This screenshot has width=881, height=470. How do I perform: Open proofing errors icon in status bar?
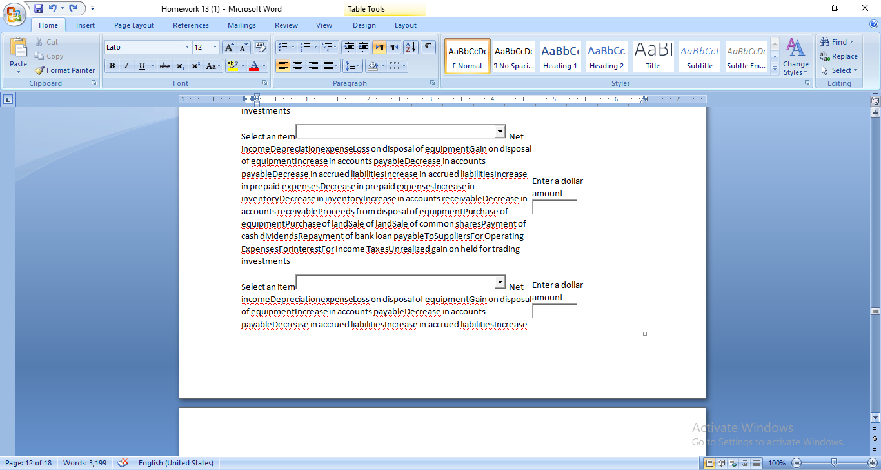point(123,463)
